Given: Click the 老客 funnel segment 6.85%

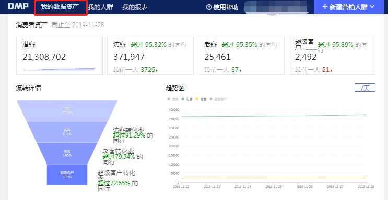Looking at the screenshot, I should coord(67,153).
